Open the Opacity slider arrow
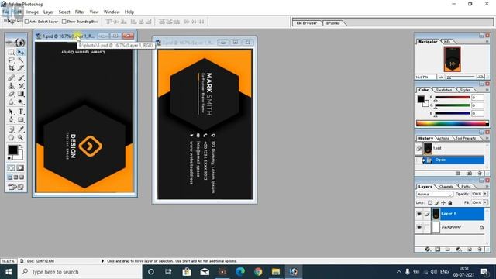The image size is (496, 279). coord(486,194)
